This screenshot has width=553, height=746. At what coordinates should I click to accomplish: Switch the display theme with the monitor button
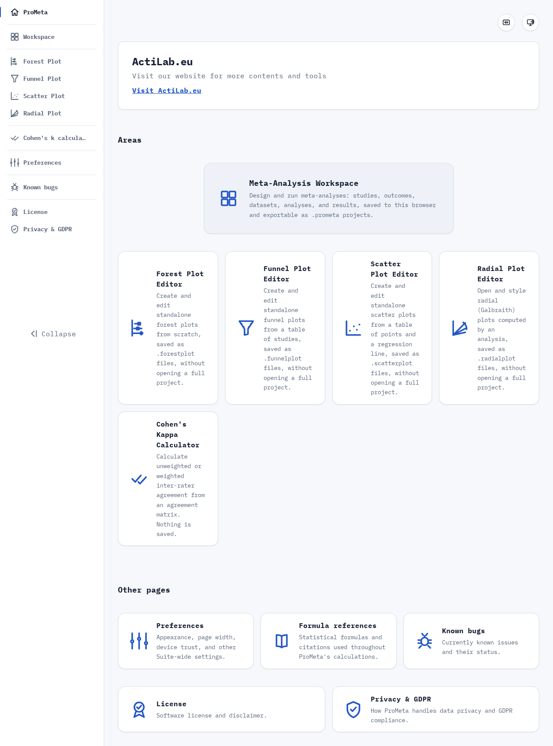[x=531, y=22]
